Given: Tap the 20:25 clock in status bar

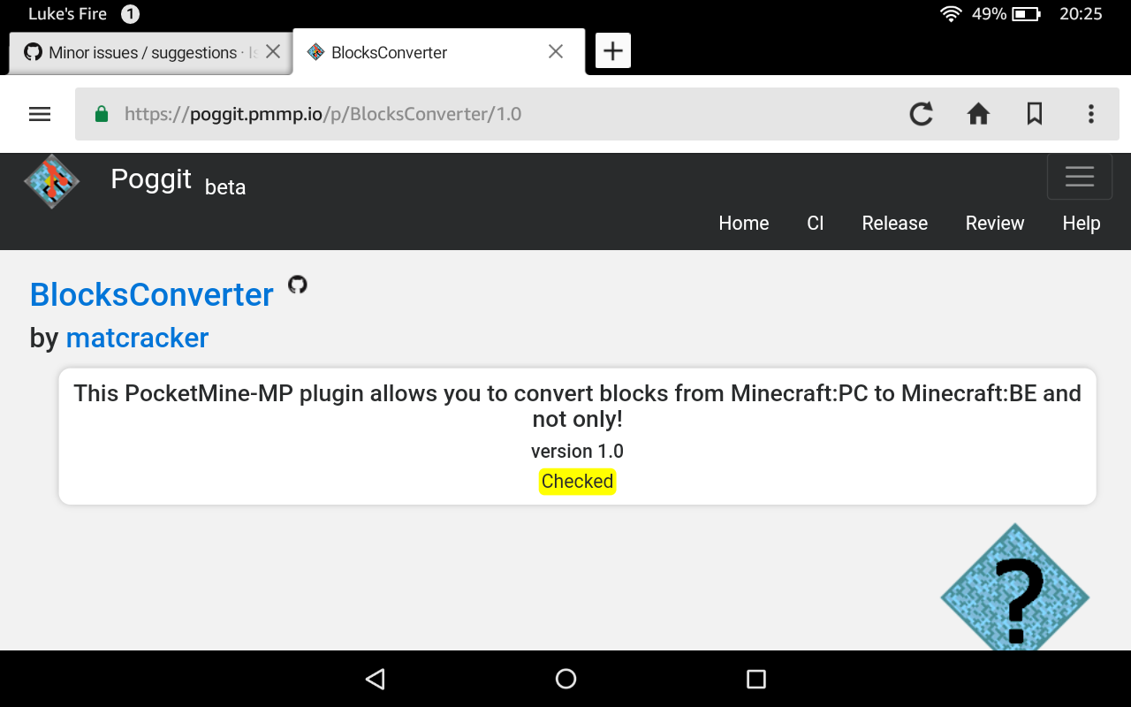Looking at the screenshot, I should [1081, 13].
